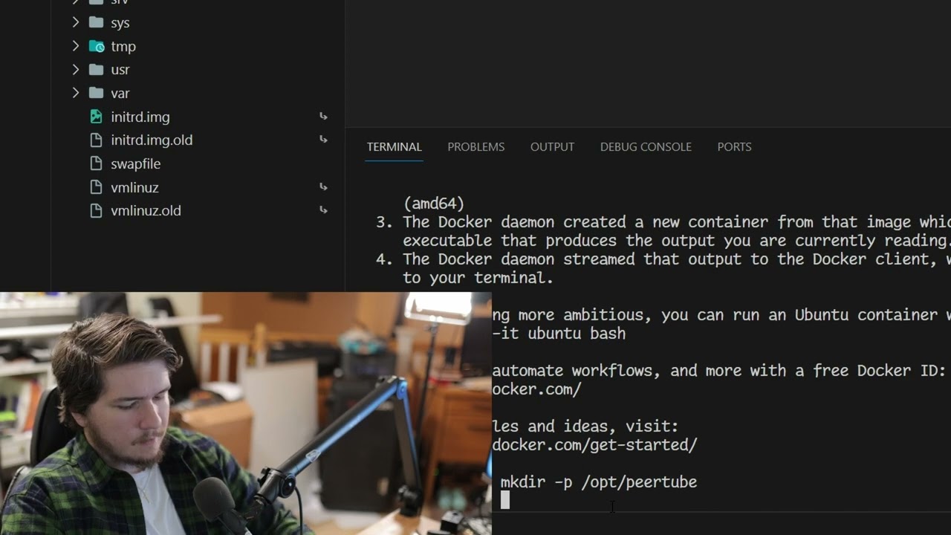Viewport: 951px width, 535px height.
Task: Show the OUTPUT panel tab
Action: [x=552, y=147]
